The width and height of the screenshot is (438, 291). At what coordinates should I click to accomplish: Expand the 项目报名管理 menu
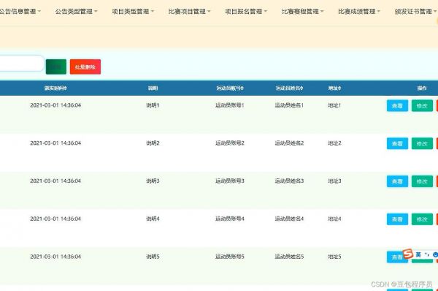(x=246, y=12)
